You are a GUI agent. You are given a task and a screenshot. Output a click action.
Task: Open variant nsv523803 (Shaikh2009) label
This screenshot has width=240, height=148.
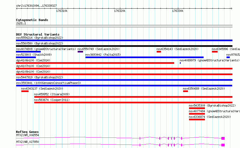[34, 55]
